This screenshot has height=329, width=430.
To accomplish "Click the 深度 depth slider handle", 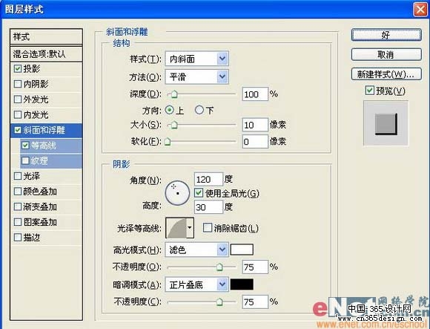I will [174, 94].
